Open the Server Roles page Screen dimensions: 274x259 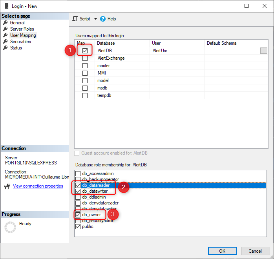pyautogui.click(x=22, y=29)
